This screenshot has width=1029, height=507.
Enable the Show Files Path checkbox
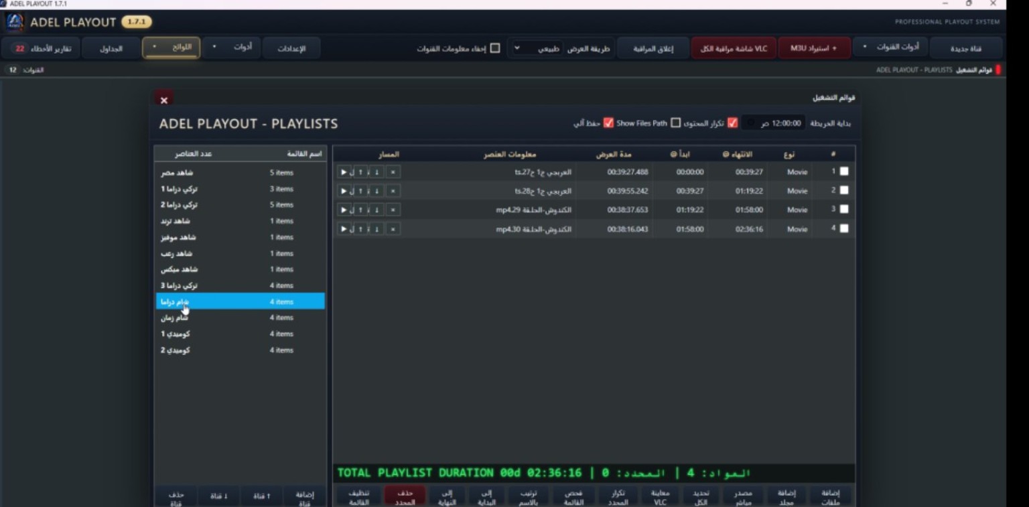click(676, 123)
